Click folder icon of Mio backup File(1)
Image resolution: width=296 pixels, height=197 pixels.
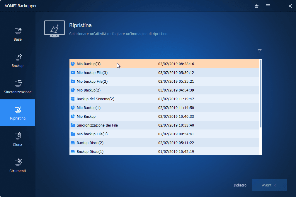[73, 134]
